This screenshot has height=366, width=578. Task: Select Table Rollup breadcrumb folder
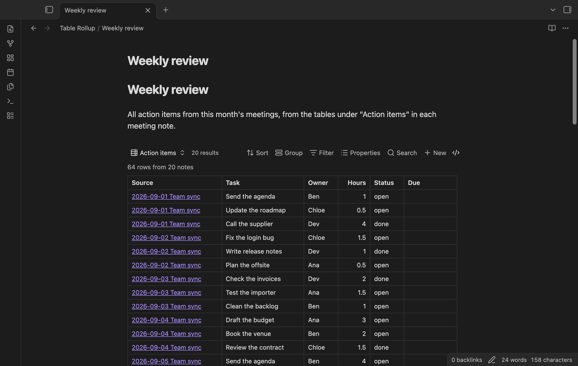[78, 28]
